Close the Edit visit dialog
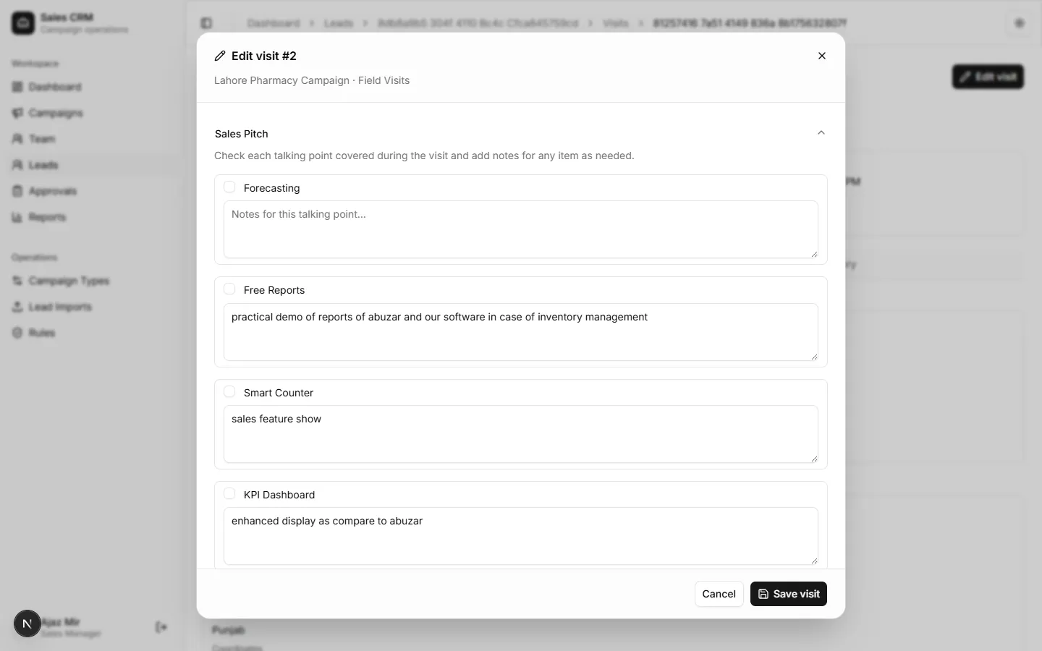 click(x=822, y=56)
